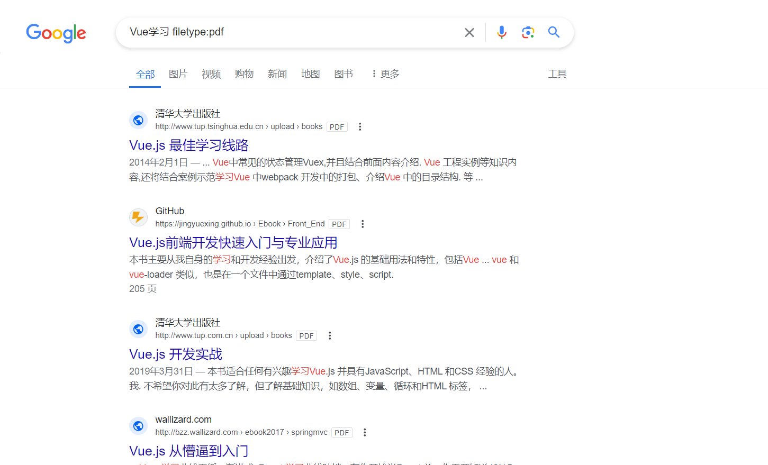The image size is (768, 465).
Task: Open the Vue.js 从懵逼到入门 result
Action: tap(189, 451)
